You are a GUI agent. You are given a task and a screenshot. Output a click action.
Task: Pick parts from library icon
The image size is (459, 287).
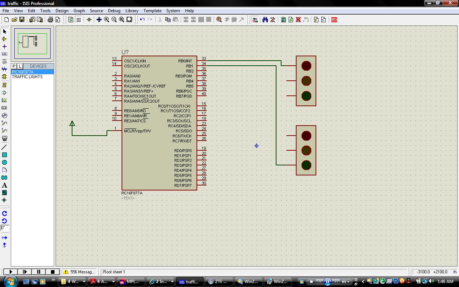point(219,20)
